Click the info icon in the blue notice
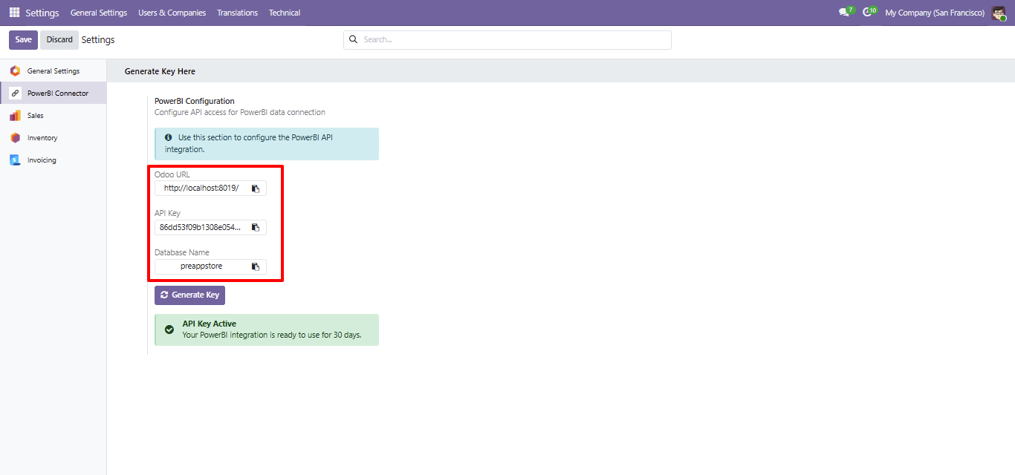Image resolution: width=1015 pixels, height=475 pixels. click(x=169, y=137)
